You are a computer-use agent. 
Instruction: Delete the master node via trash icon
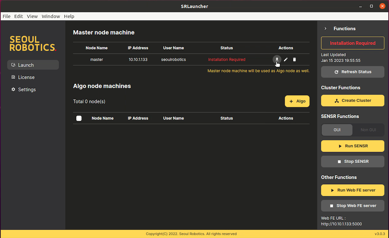(294, 60)
